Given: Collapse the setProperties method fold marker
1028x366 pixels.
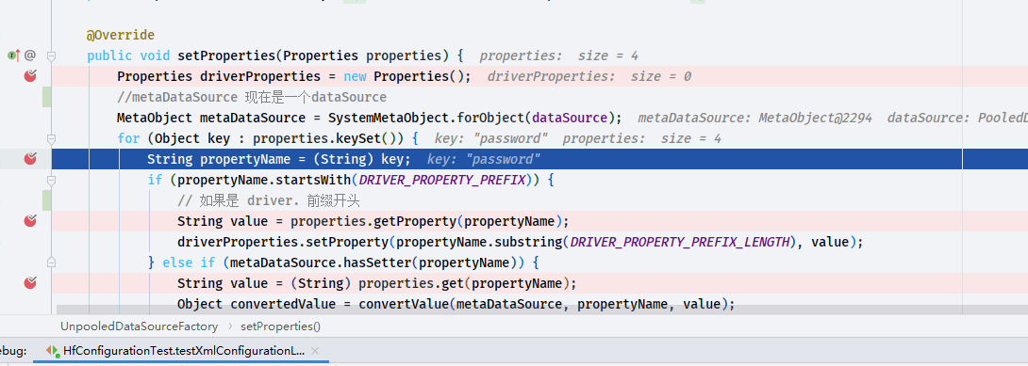Looking at the screenshot, I should coord(51,56).
